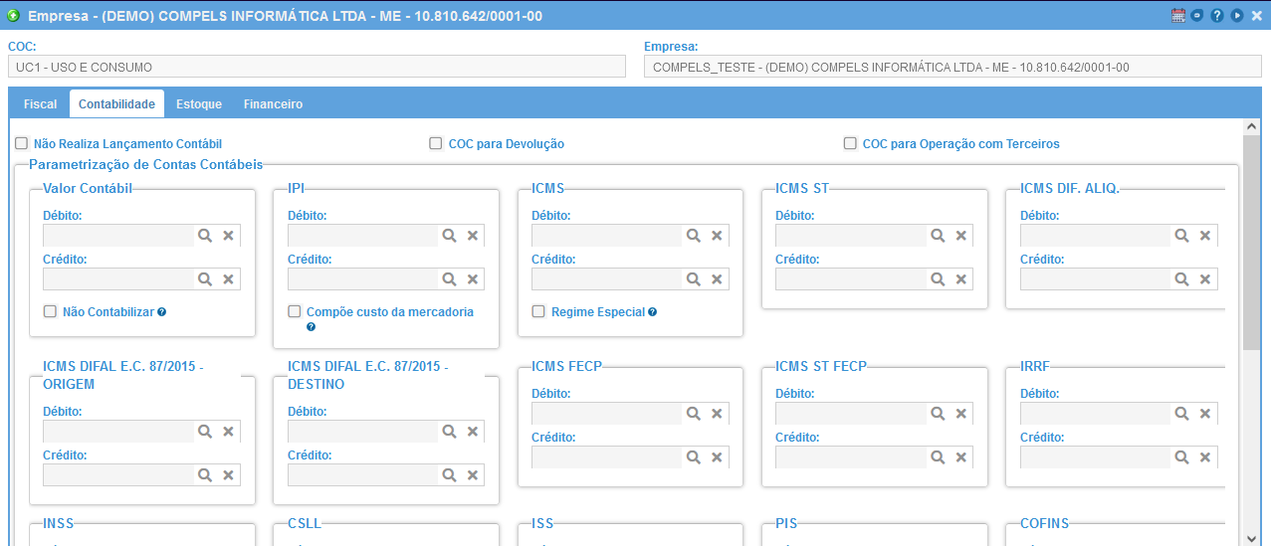Clear the IPI Débito field
The image size is (1271, 546).
click(473, 236)
